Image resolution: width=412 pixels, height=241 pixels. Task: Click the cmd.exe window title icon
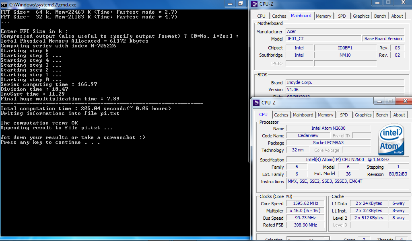coord(4,4)
